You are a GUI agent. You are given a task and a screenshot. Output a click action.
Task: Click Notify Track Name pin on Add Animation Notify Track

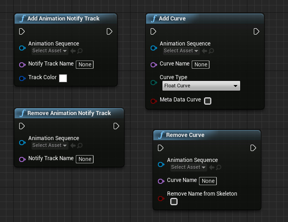click(x=22, y=65)
